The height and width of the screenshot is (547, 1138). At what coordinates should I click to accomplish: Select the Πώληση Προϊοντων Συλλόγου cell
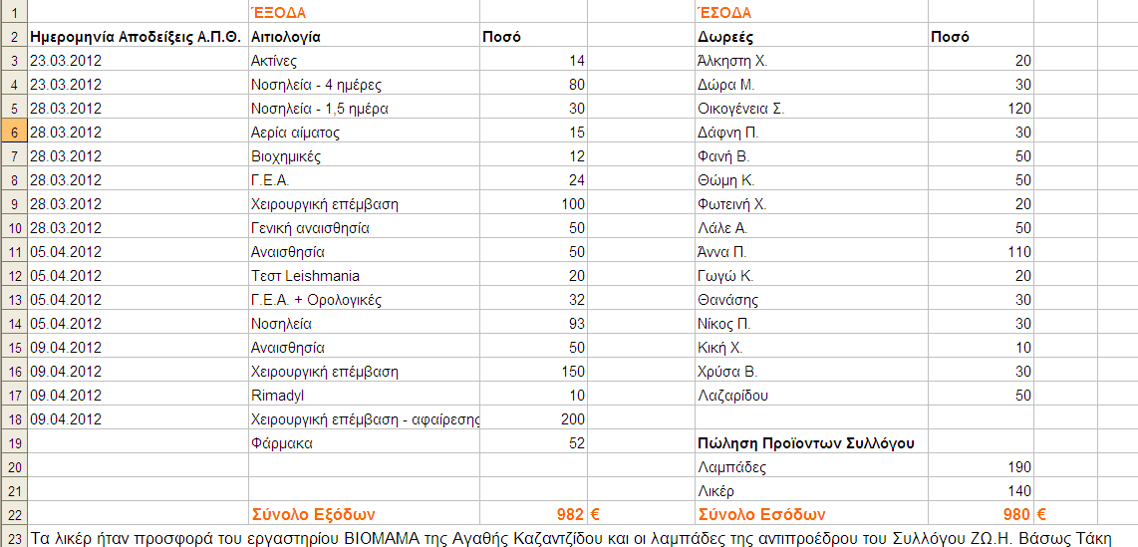[811, 443]
